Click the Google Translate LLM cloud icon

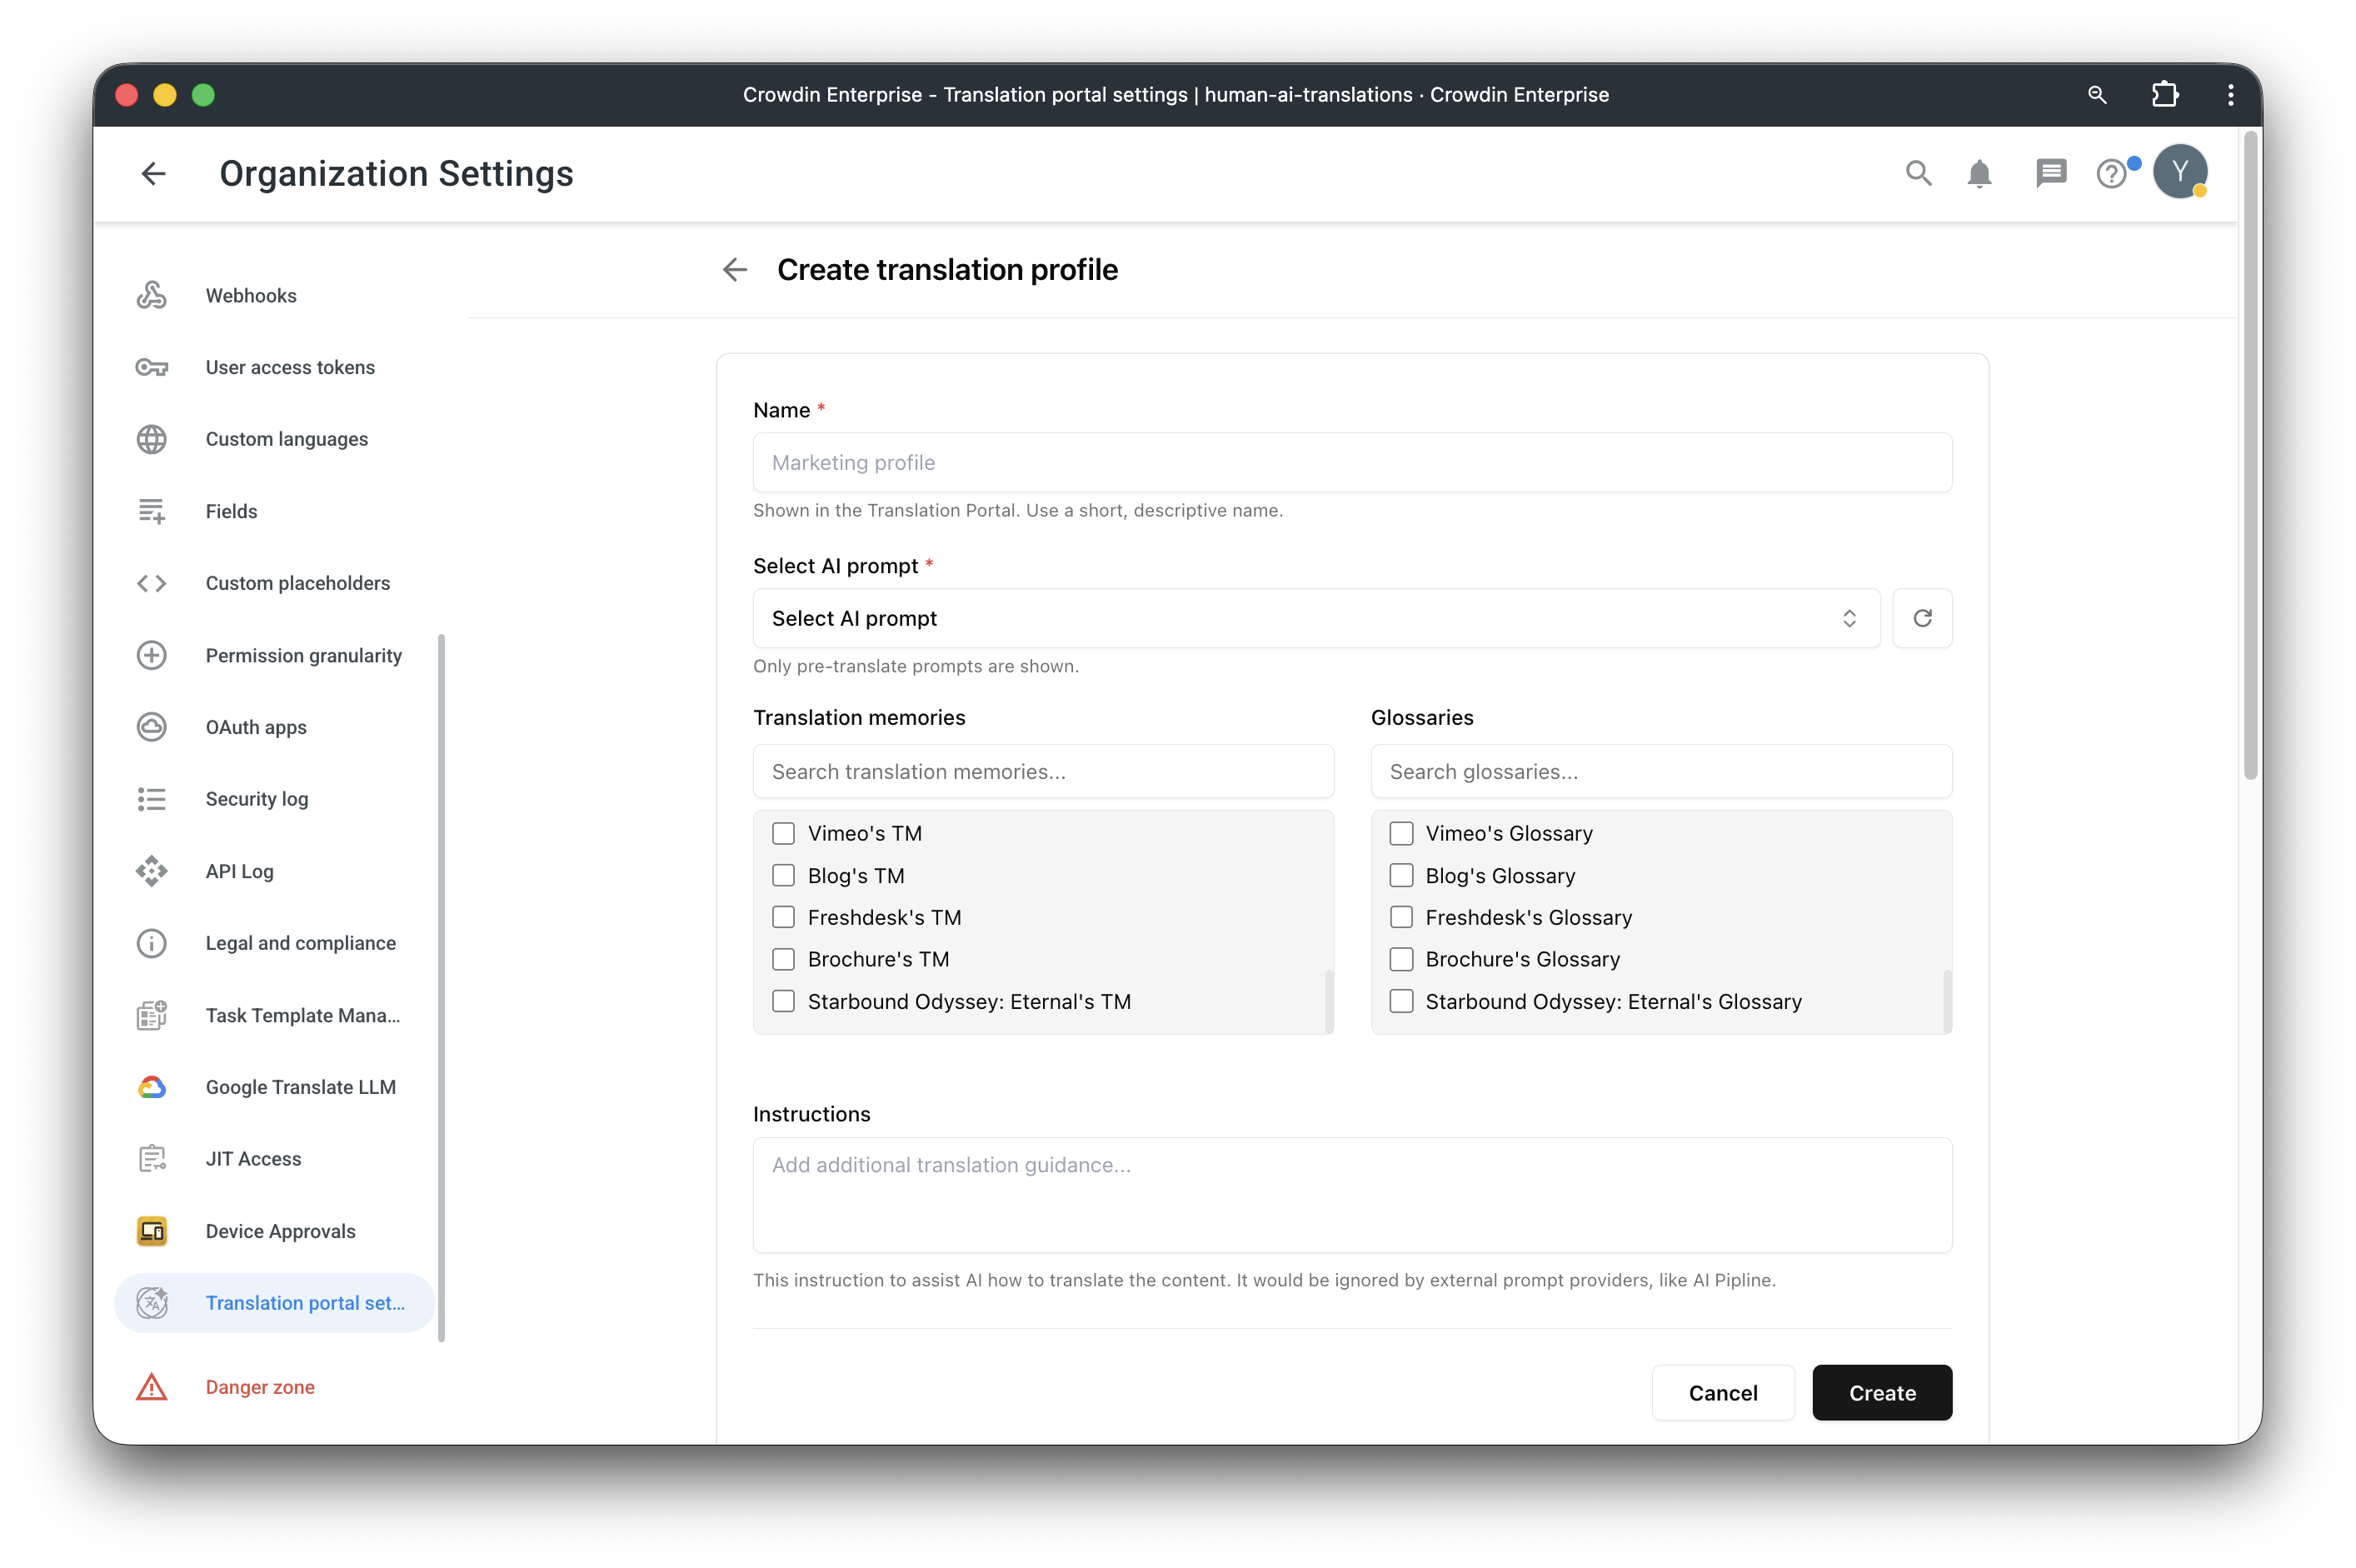tap(152, 1087)
